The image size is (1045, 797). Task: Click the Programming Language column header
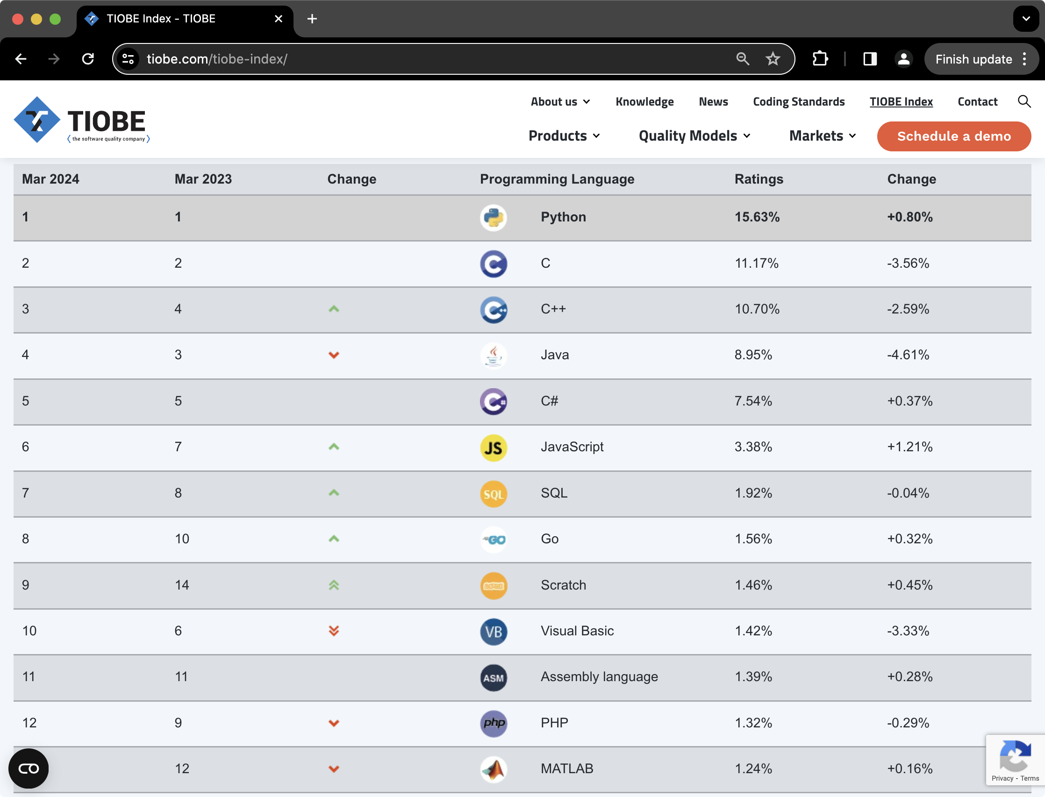pos(557,179)
